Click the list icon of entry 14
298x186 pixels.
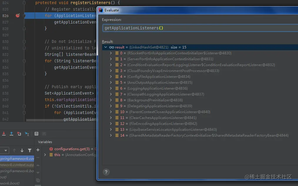click(117, 135)
